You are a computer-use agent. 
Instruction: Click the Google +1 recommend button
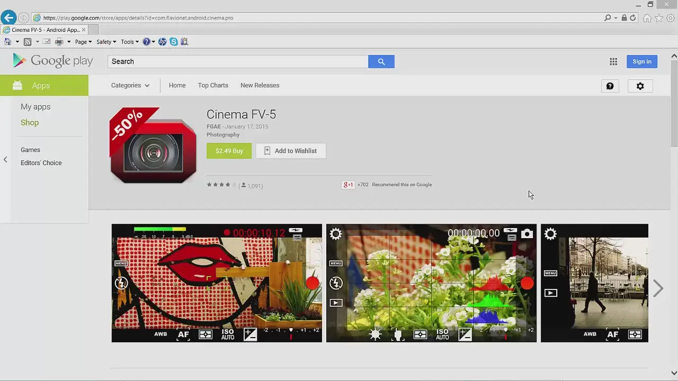[348, 185]
